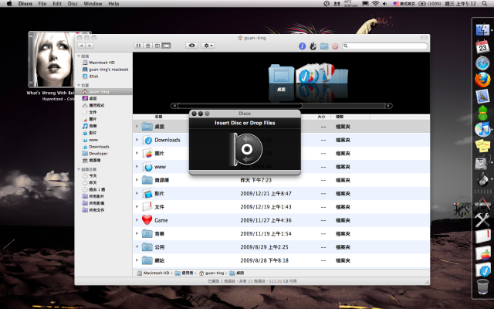Switch Finder to column view
The width and height of the screenshot is (494, 309).
pos(157,46)
